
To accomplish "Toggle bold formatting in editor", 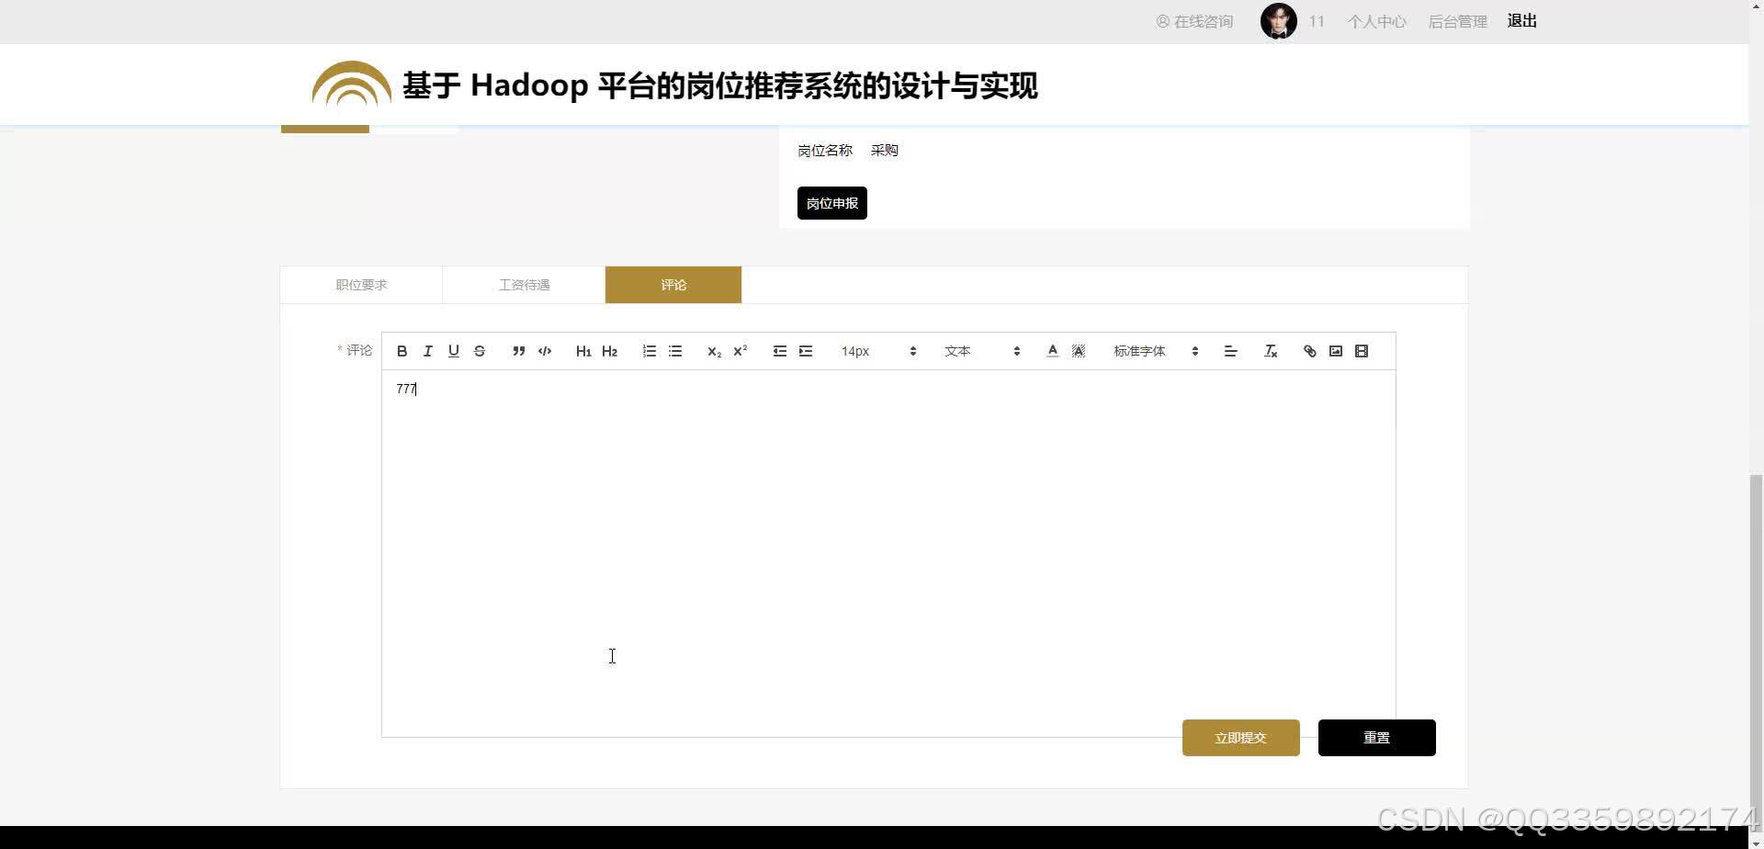I will tap(401, 351).
